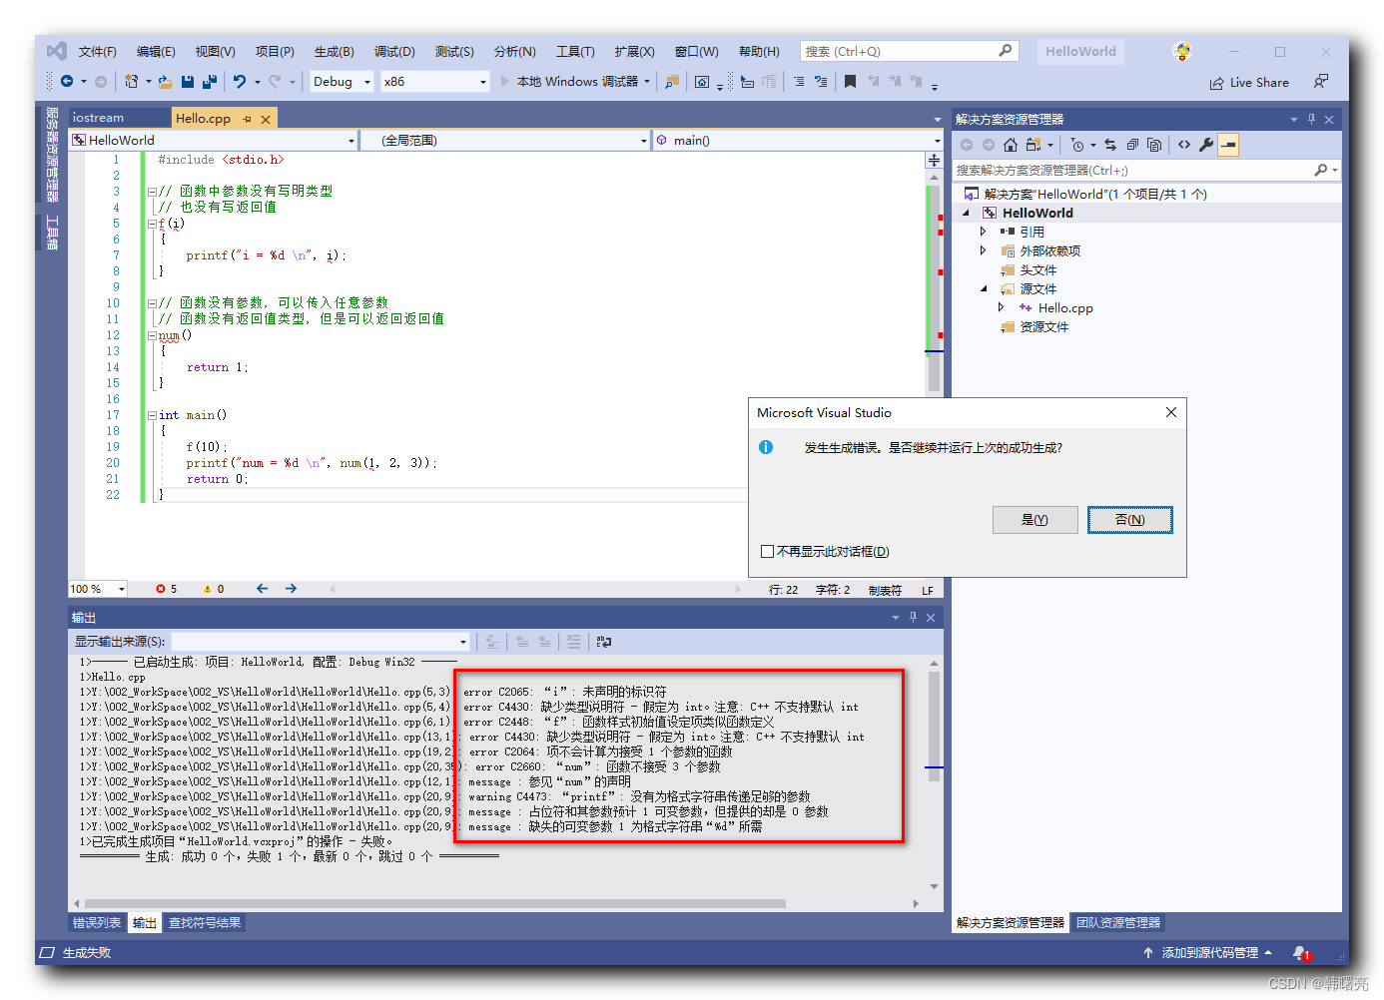Toggle word wrap in the output panel toolbar
Screen dimensions: 1384x1000
click(604, 642)
